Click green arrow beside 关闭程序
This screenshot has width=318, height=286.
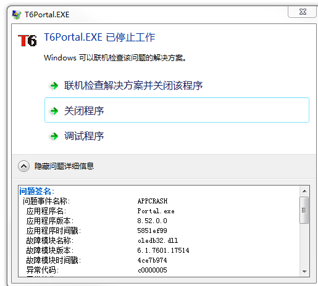(x=54, y=111)
